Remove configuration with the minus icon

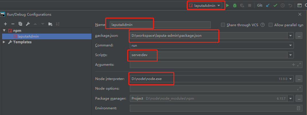(13, 24)
